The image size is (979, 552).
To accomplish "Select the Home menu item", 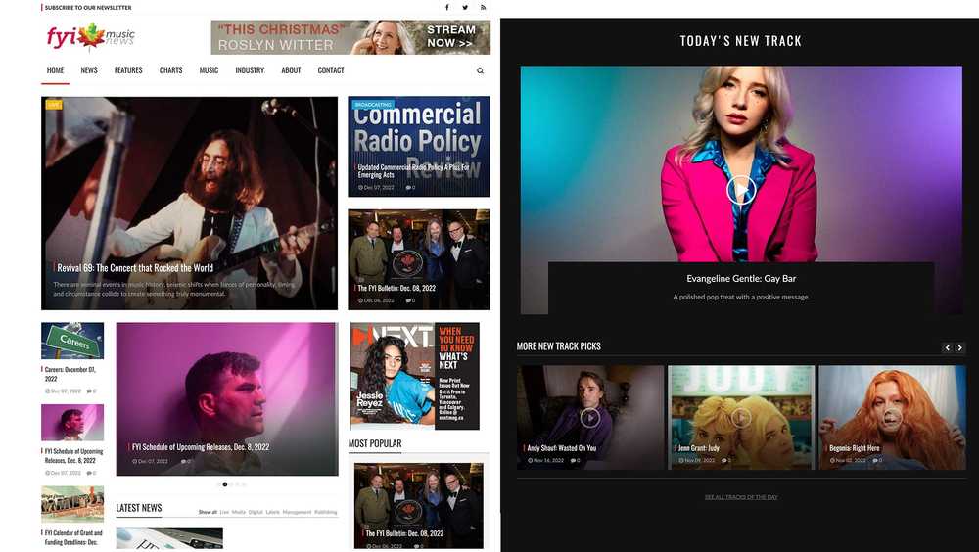I will tap(55, 70).
